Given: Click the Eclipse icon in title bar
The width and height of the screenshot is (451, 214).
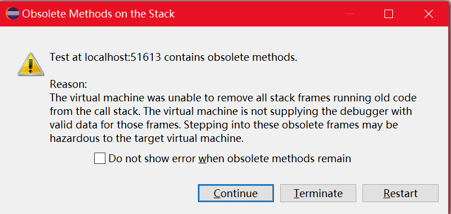Looking at the screenshot, I should pos(12,14).
